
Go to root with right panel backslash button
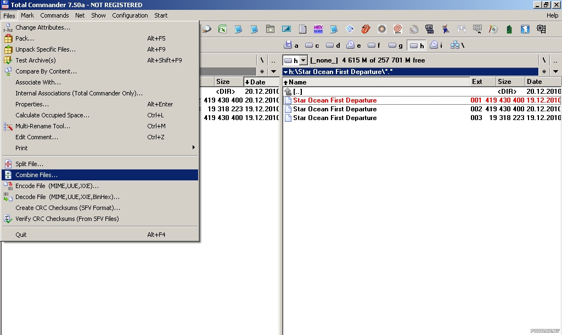click(544, 60)
